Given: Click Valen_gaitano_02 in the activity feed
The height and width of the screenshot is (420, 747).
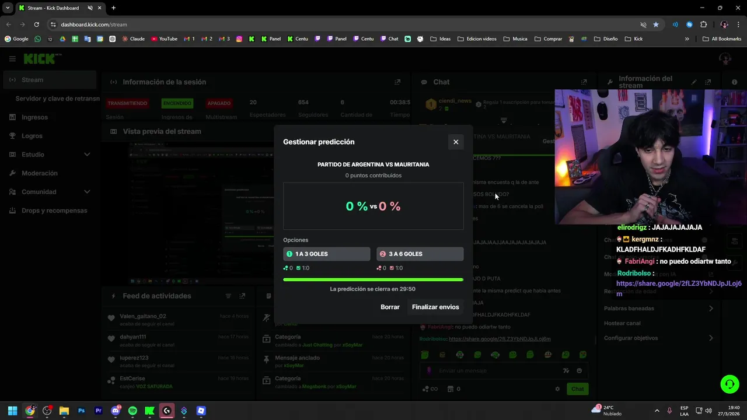Looking at the screenshot, I should (x=143, y=316).
